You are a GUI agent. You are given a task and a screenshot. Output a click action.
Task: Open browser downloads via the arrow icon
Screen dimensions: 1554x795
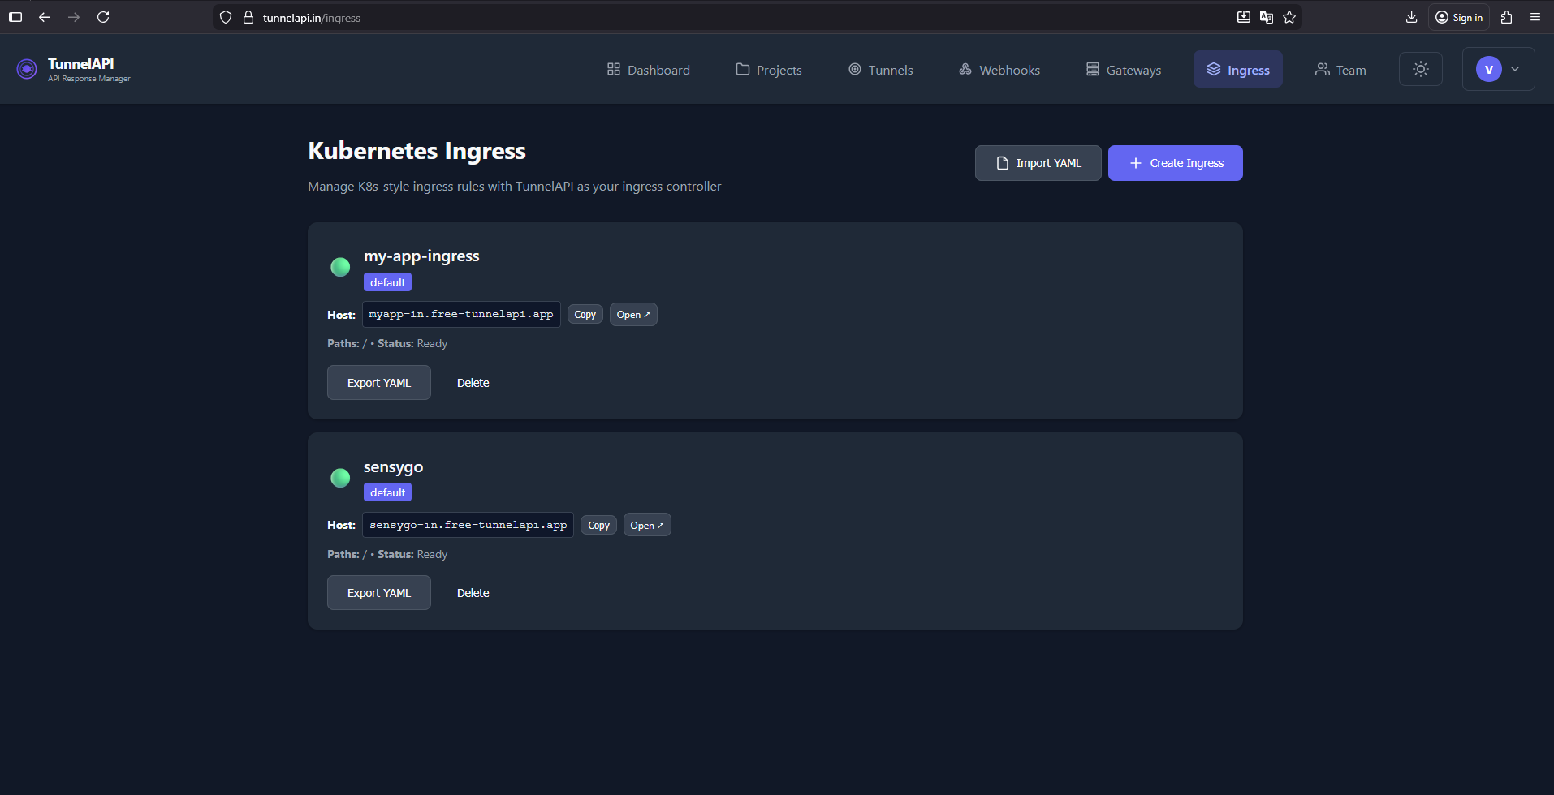pyautogui.click(x=1413, y=17)
